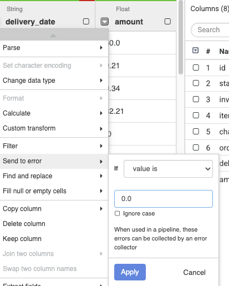Click the Apply button
229x286 pixels.
point(130,272)
